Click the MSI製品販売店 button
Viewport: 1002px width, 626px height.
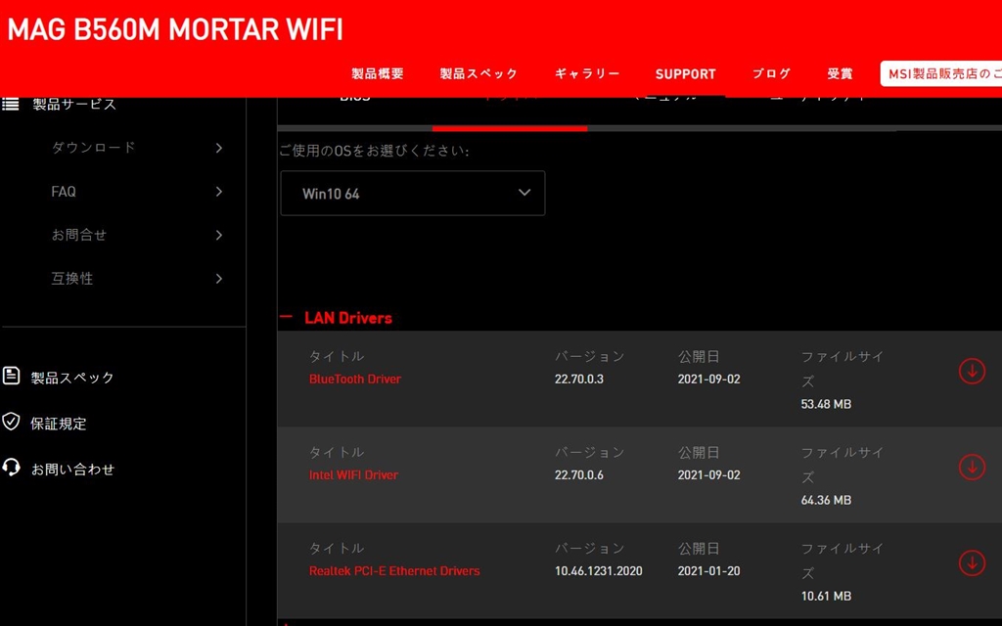pos(940,74)
